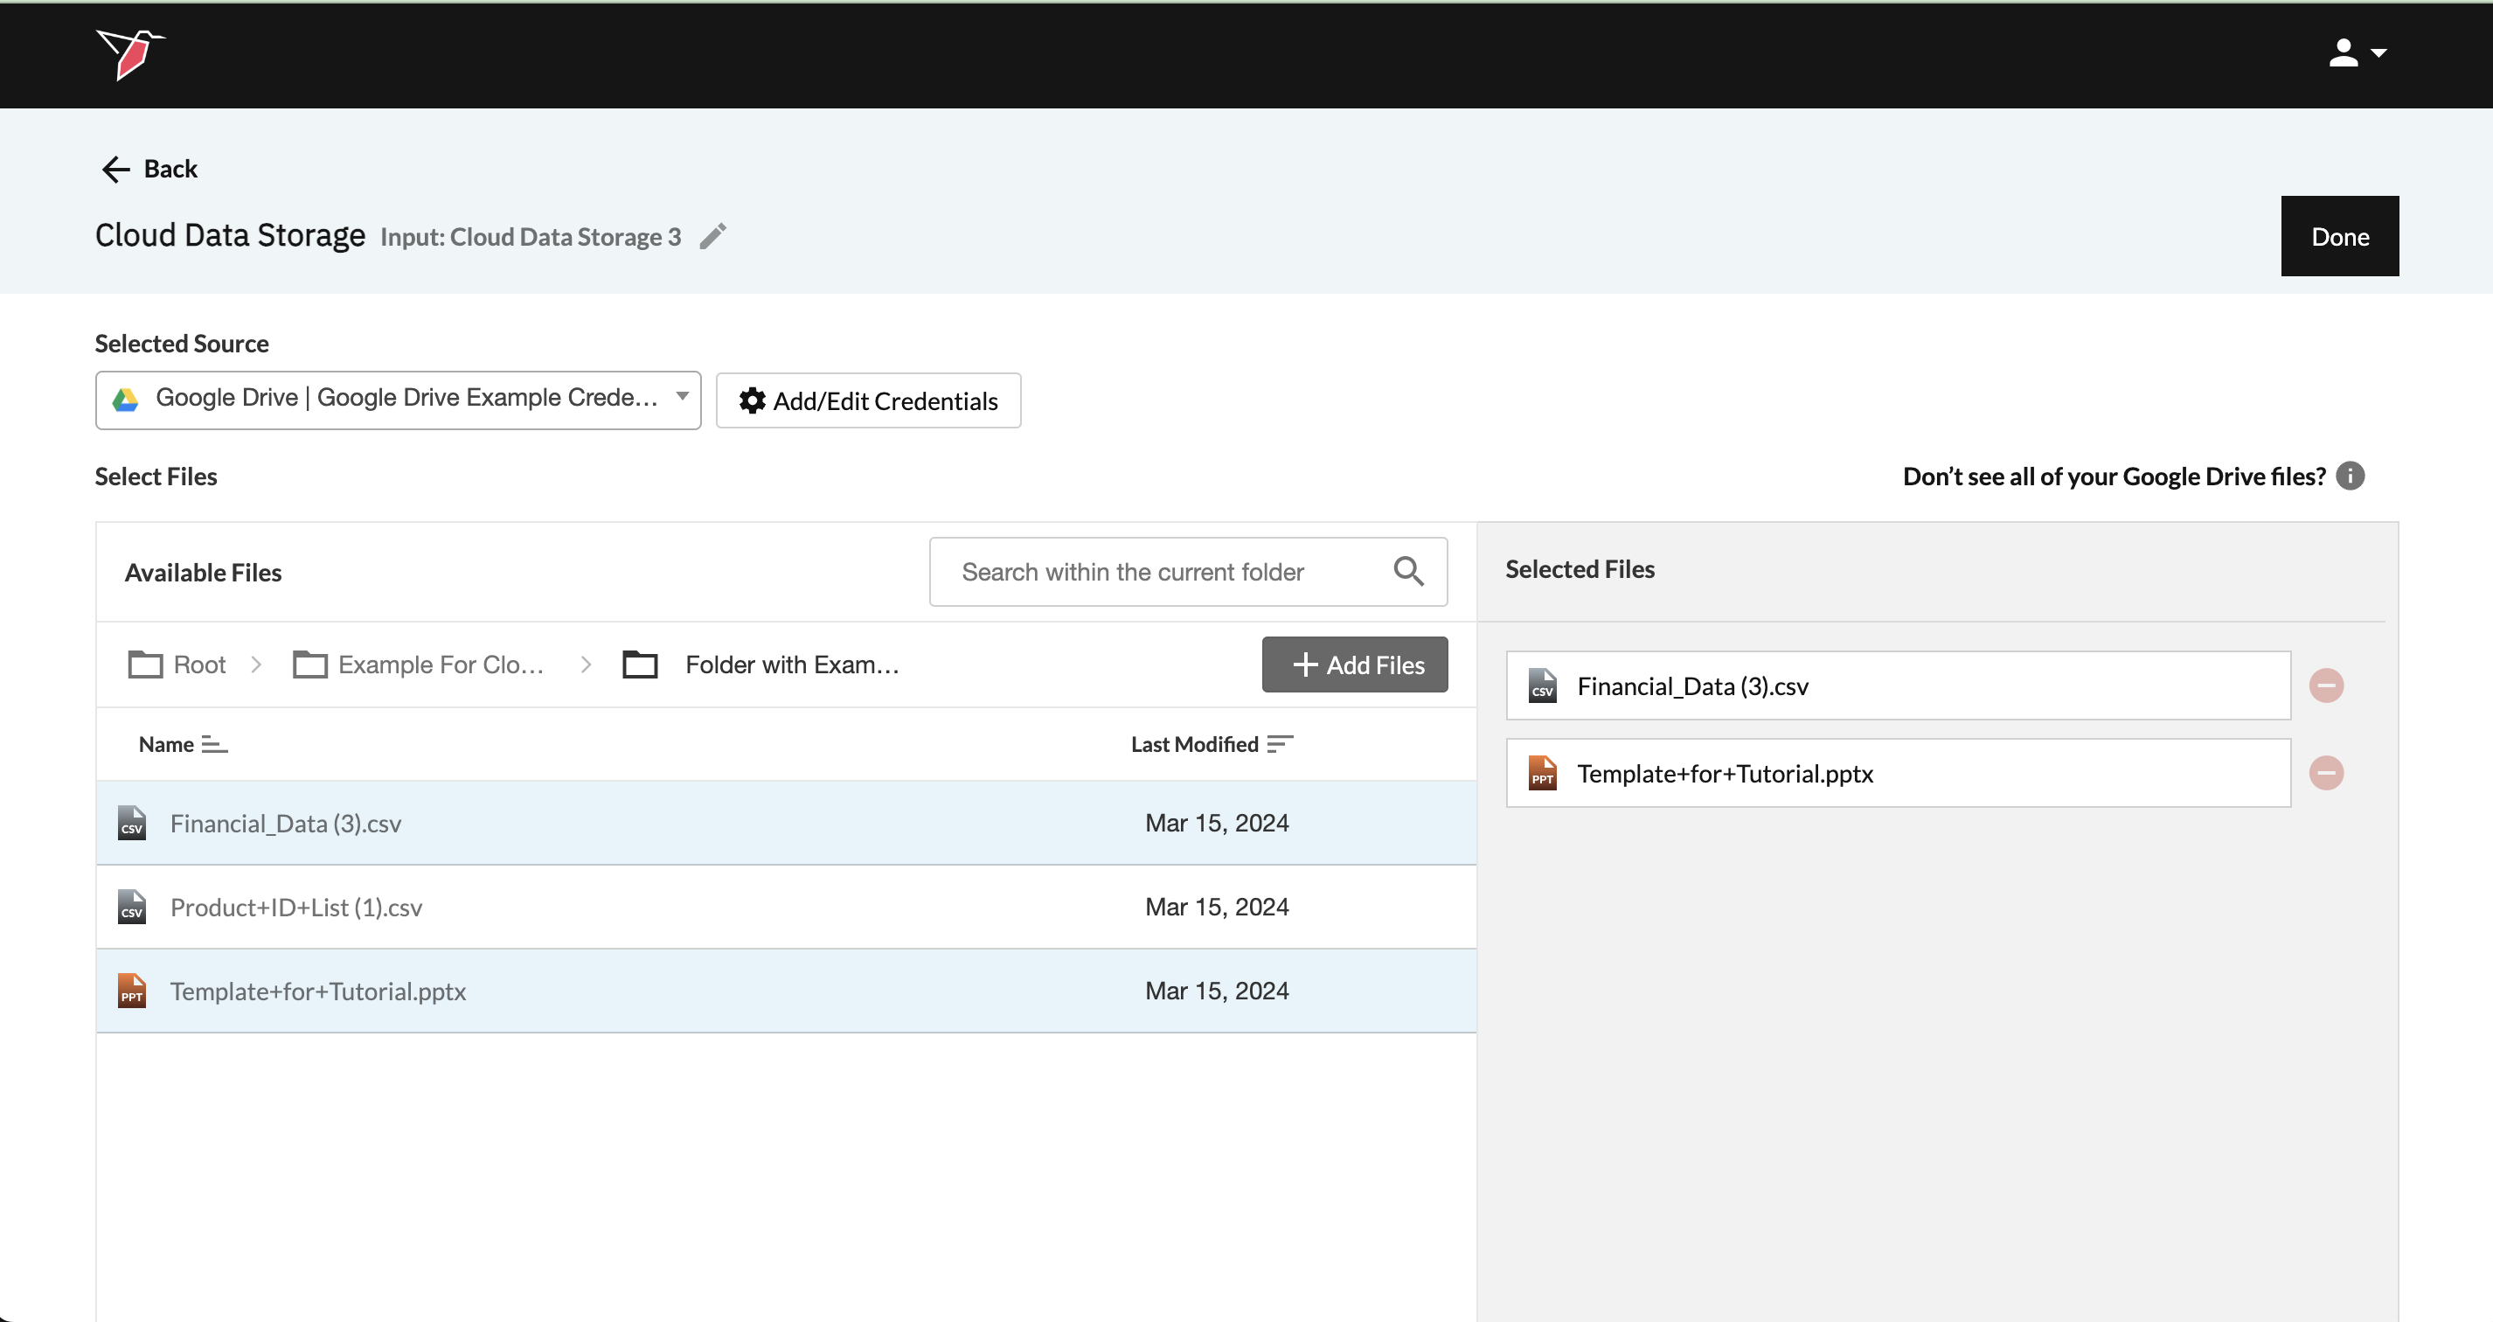Image resolution: width=2493 pixels, height=1322 pixels.
Task: Expand the Selected Source dropdown
Action: (398, 399)
